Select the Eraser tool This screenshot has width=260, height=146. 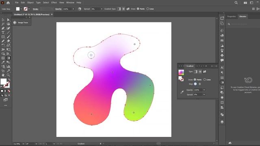[8, 41]
